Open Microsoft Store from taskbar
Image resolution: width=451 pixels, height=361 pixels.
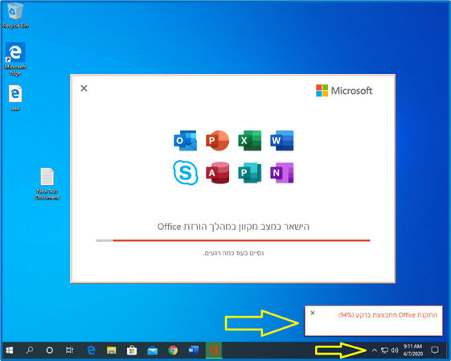point(132,350)
